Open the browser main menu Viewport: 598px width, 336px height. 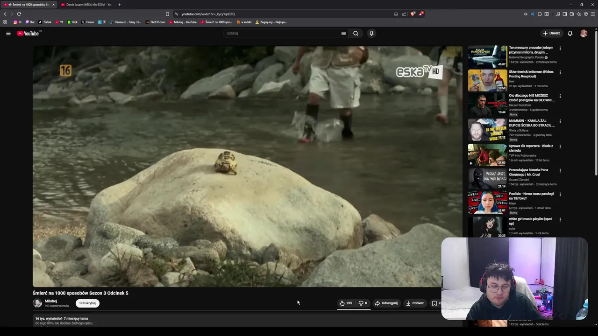tap(593, 14)
